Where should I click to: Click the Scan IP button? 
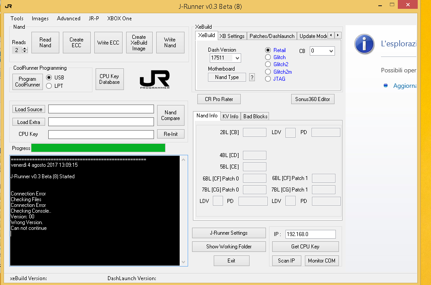tap(286, 261)
